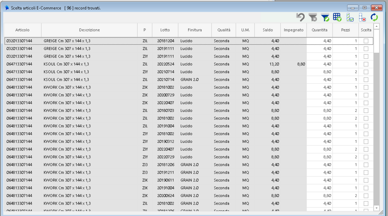Viewport: 388px width, 216px height.
Task: Select the lot cell "20190611"
Action: 166,180
